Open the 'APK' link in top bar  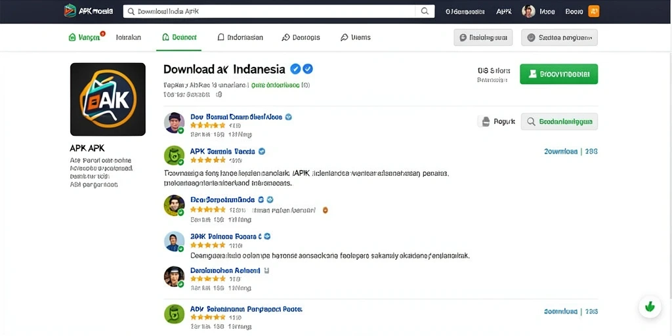(503, 12)
